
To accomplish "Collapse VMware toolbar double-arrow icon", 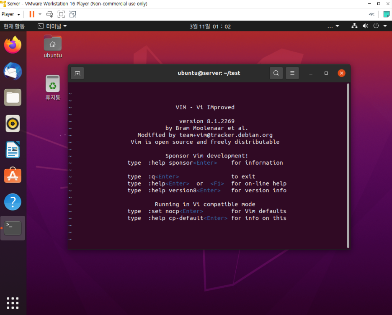I will (371, 14).
